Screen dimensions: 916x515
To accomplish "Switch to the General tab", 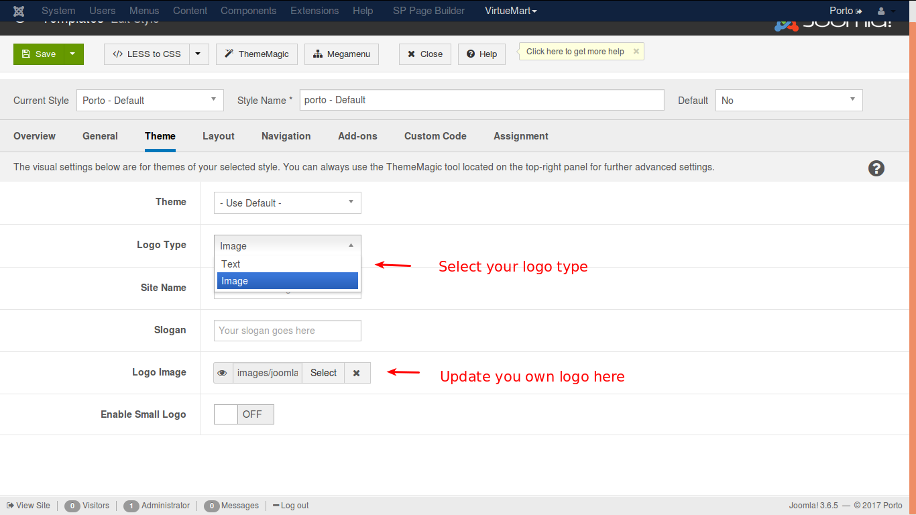I will 100,136.
